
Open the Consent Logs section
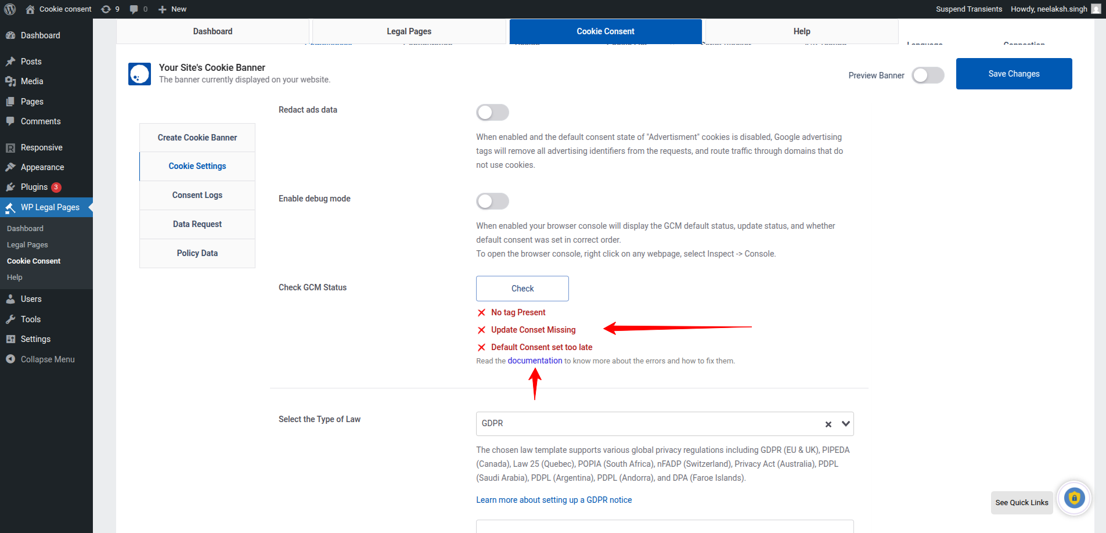[197, 195]
